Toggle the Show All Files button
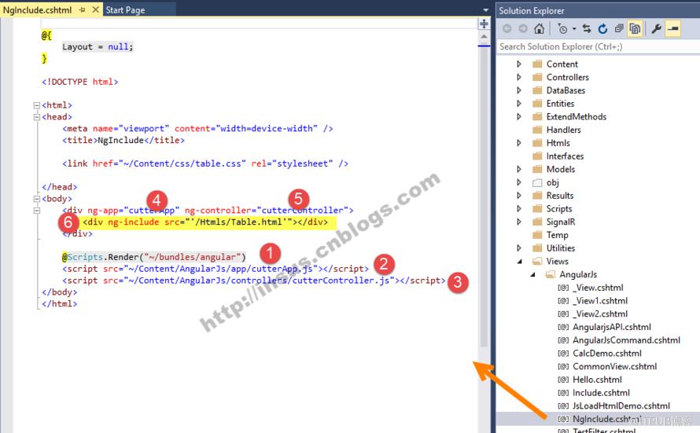Viewport: 700px width, 433px height. 635,29
